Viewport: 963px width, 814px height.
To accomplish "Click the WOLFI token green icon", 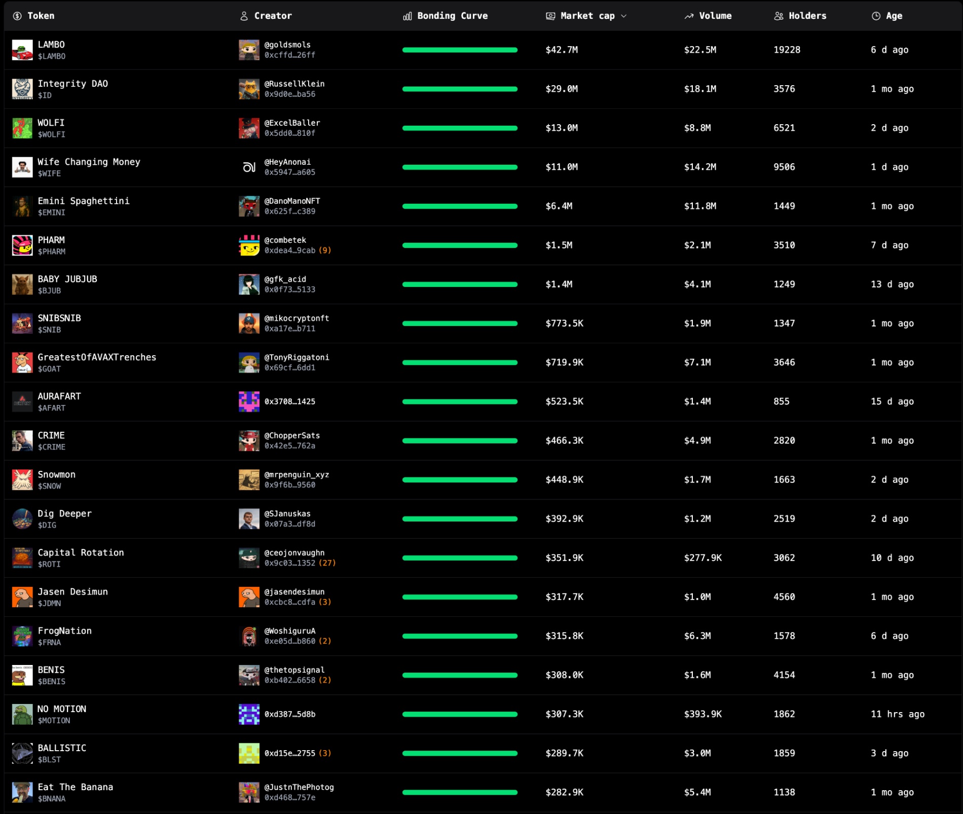I will click(22, 128).
